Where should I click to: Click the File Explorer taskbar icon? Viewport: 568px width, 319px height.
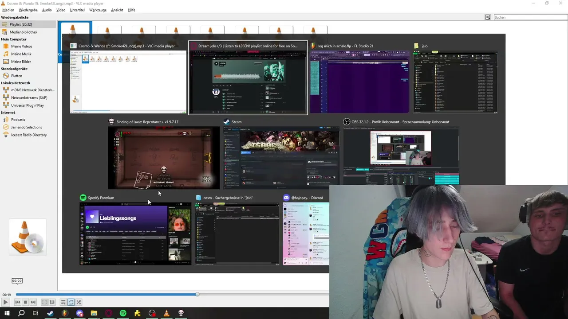94,313
